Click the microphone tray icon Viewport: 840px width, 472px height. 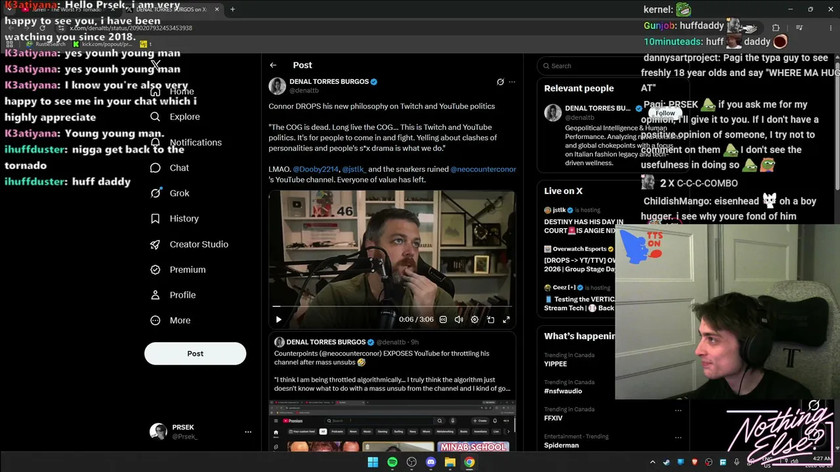tap(737, 462)
